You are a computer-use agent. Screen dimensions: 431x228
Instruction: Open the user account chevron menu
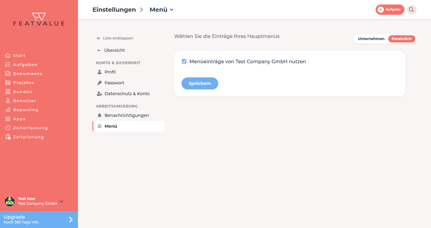pos(61,201)
